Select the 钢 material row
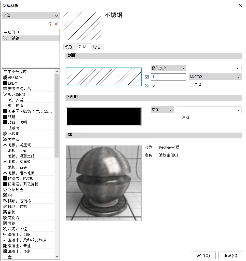Screen dimensions: 246x261 29,195
